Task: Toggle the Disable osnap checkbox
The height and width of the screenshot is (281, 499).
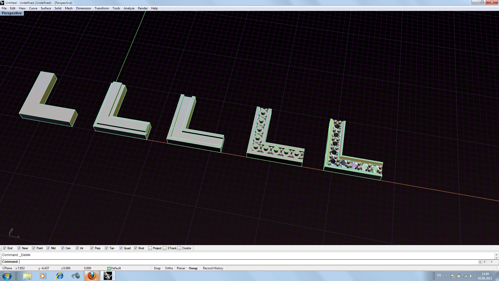Action: [x=179, y=248]
